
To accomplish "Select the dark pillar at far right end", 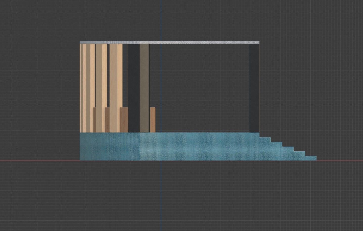I will click(x=254, y=88).
